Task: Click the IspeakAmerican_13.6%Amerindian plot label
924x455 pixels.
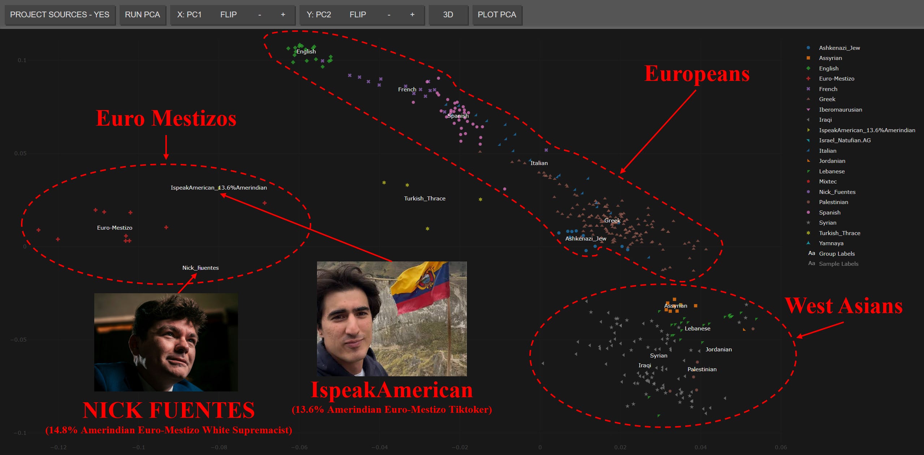Action: click(219, 188)
